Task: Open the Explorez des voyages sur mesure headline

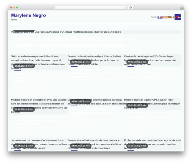Action: pos(74,42)
